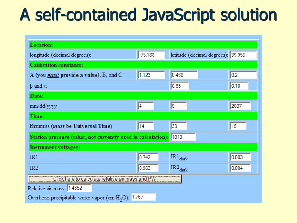Image resolution: width=297 pixels, height=223 pixels.
Task: Click the IR2 dark voltage field (0.004)
Action: pos(240,168)
